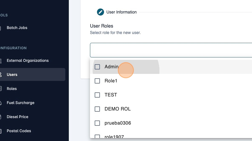Image resolution: width=252 pixels, height=141 pixels.
Task: Open the Roles menu item label
Action: coord(12,89)
